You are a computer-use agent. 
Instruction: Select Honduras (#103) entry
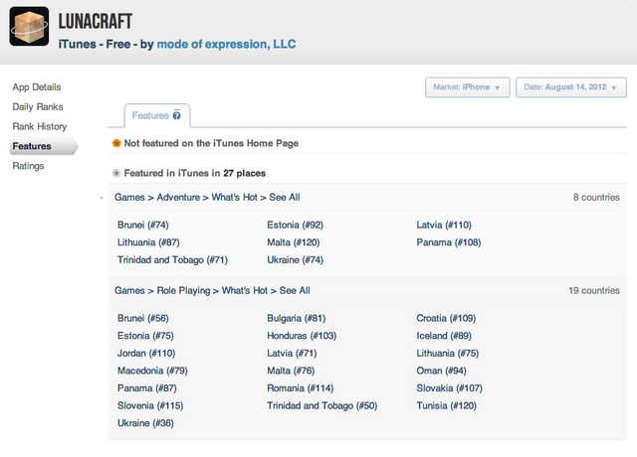[302, 336]
